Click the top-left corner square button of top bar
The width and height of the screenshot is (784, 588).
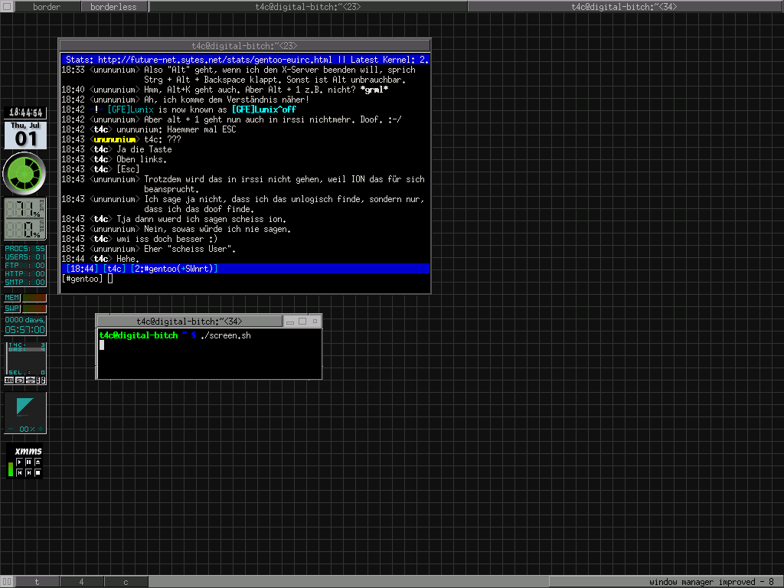coord(7,6)
